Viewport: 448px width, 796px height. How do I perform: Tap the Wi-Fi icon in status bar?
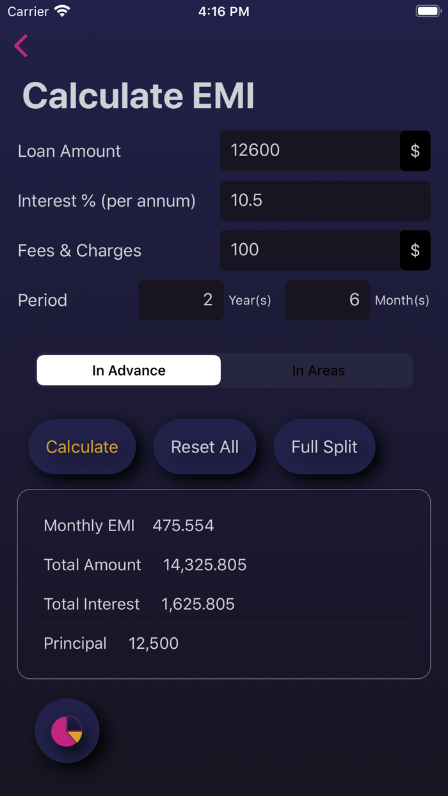click(62, 12)
